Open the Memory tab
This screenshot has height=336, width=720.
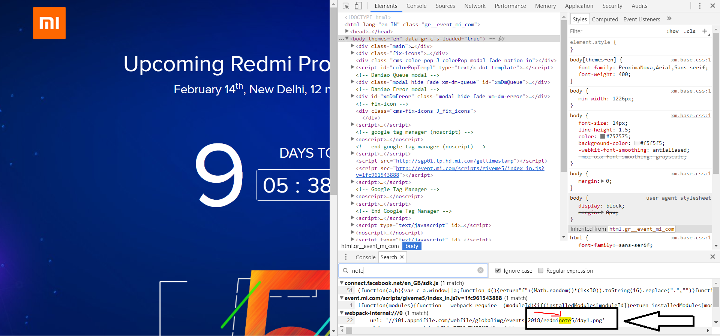(545, 6)
